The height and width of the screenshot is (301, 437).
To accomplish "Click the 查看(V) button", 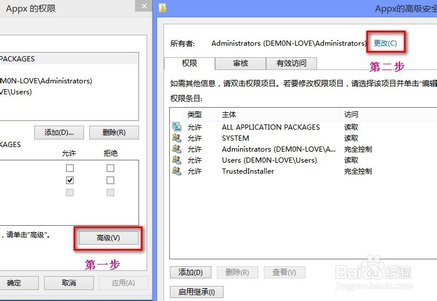I will coord(284,272).
